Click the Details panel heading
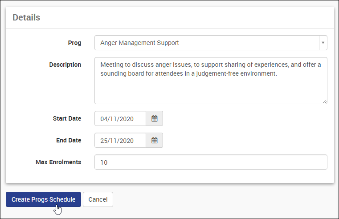The image size is (339, 219). tap(26, 17)
